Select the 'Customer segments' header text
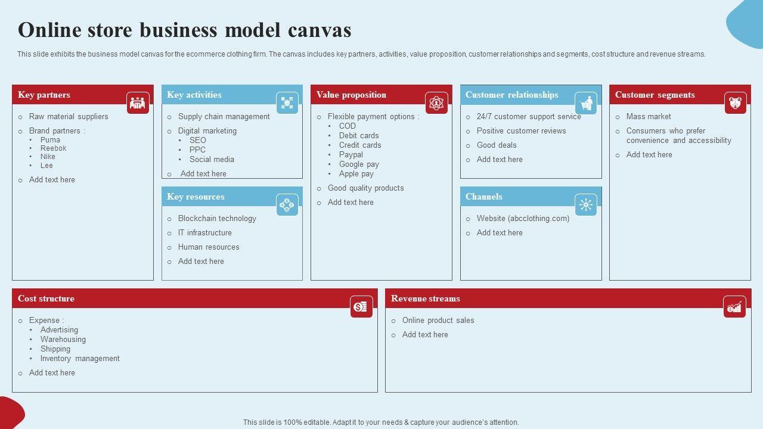Image resolution: width=763 pixels, height=429 pixels. [x=655, y=95]
